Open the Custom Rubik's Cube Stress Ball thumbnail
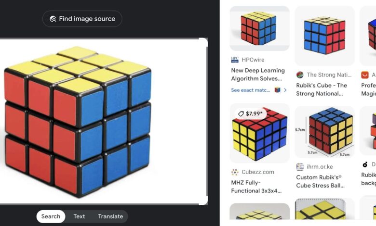 (324, 131)
